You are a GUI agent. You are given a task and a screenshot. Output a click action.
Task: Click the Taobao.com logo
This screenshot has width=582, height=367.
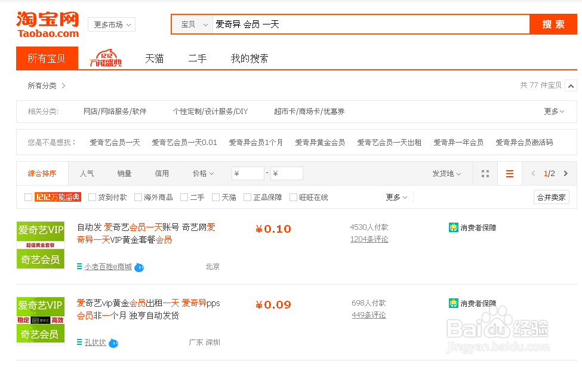click(x=48, y=24)
